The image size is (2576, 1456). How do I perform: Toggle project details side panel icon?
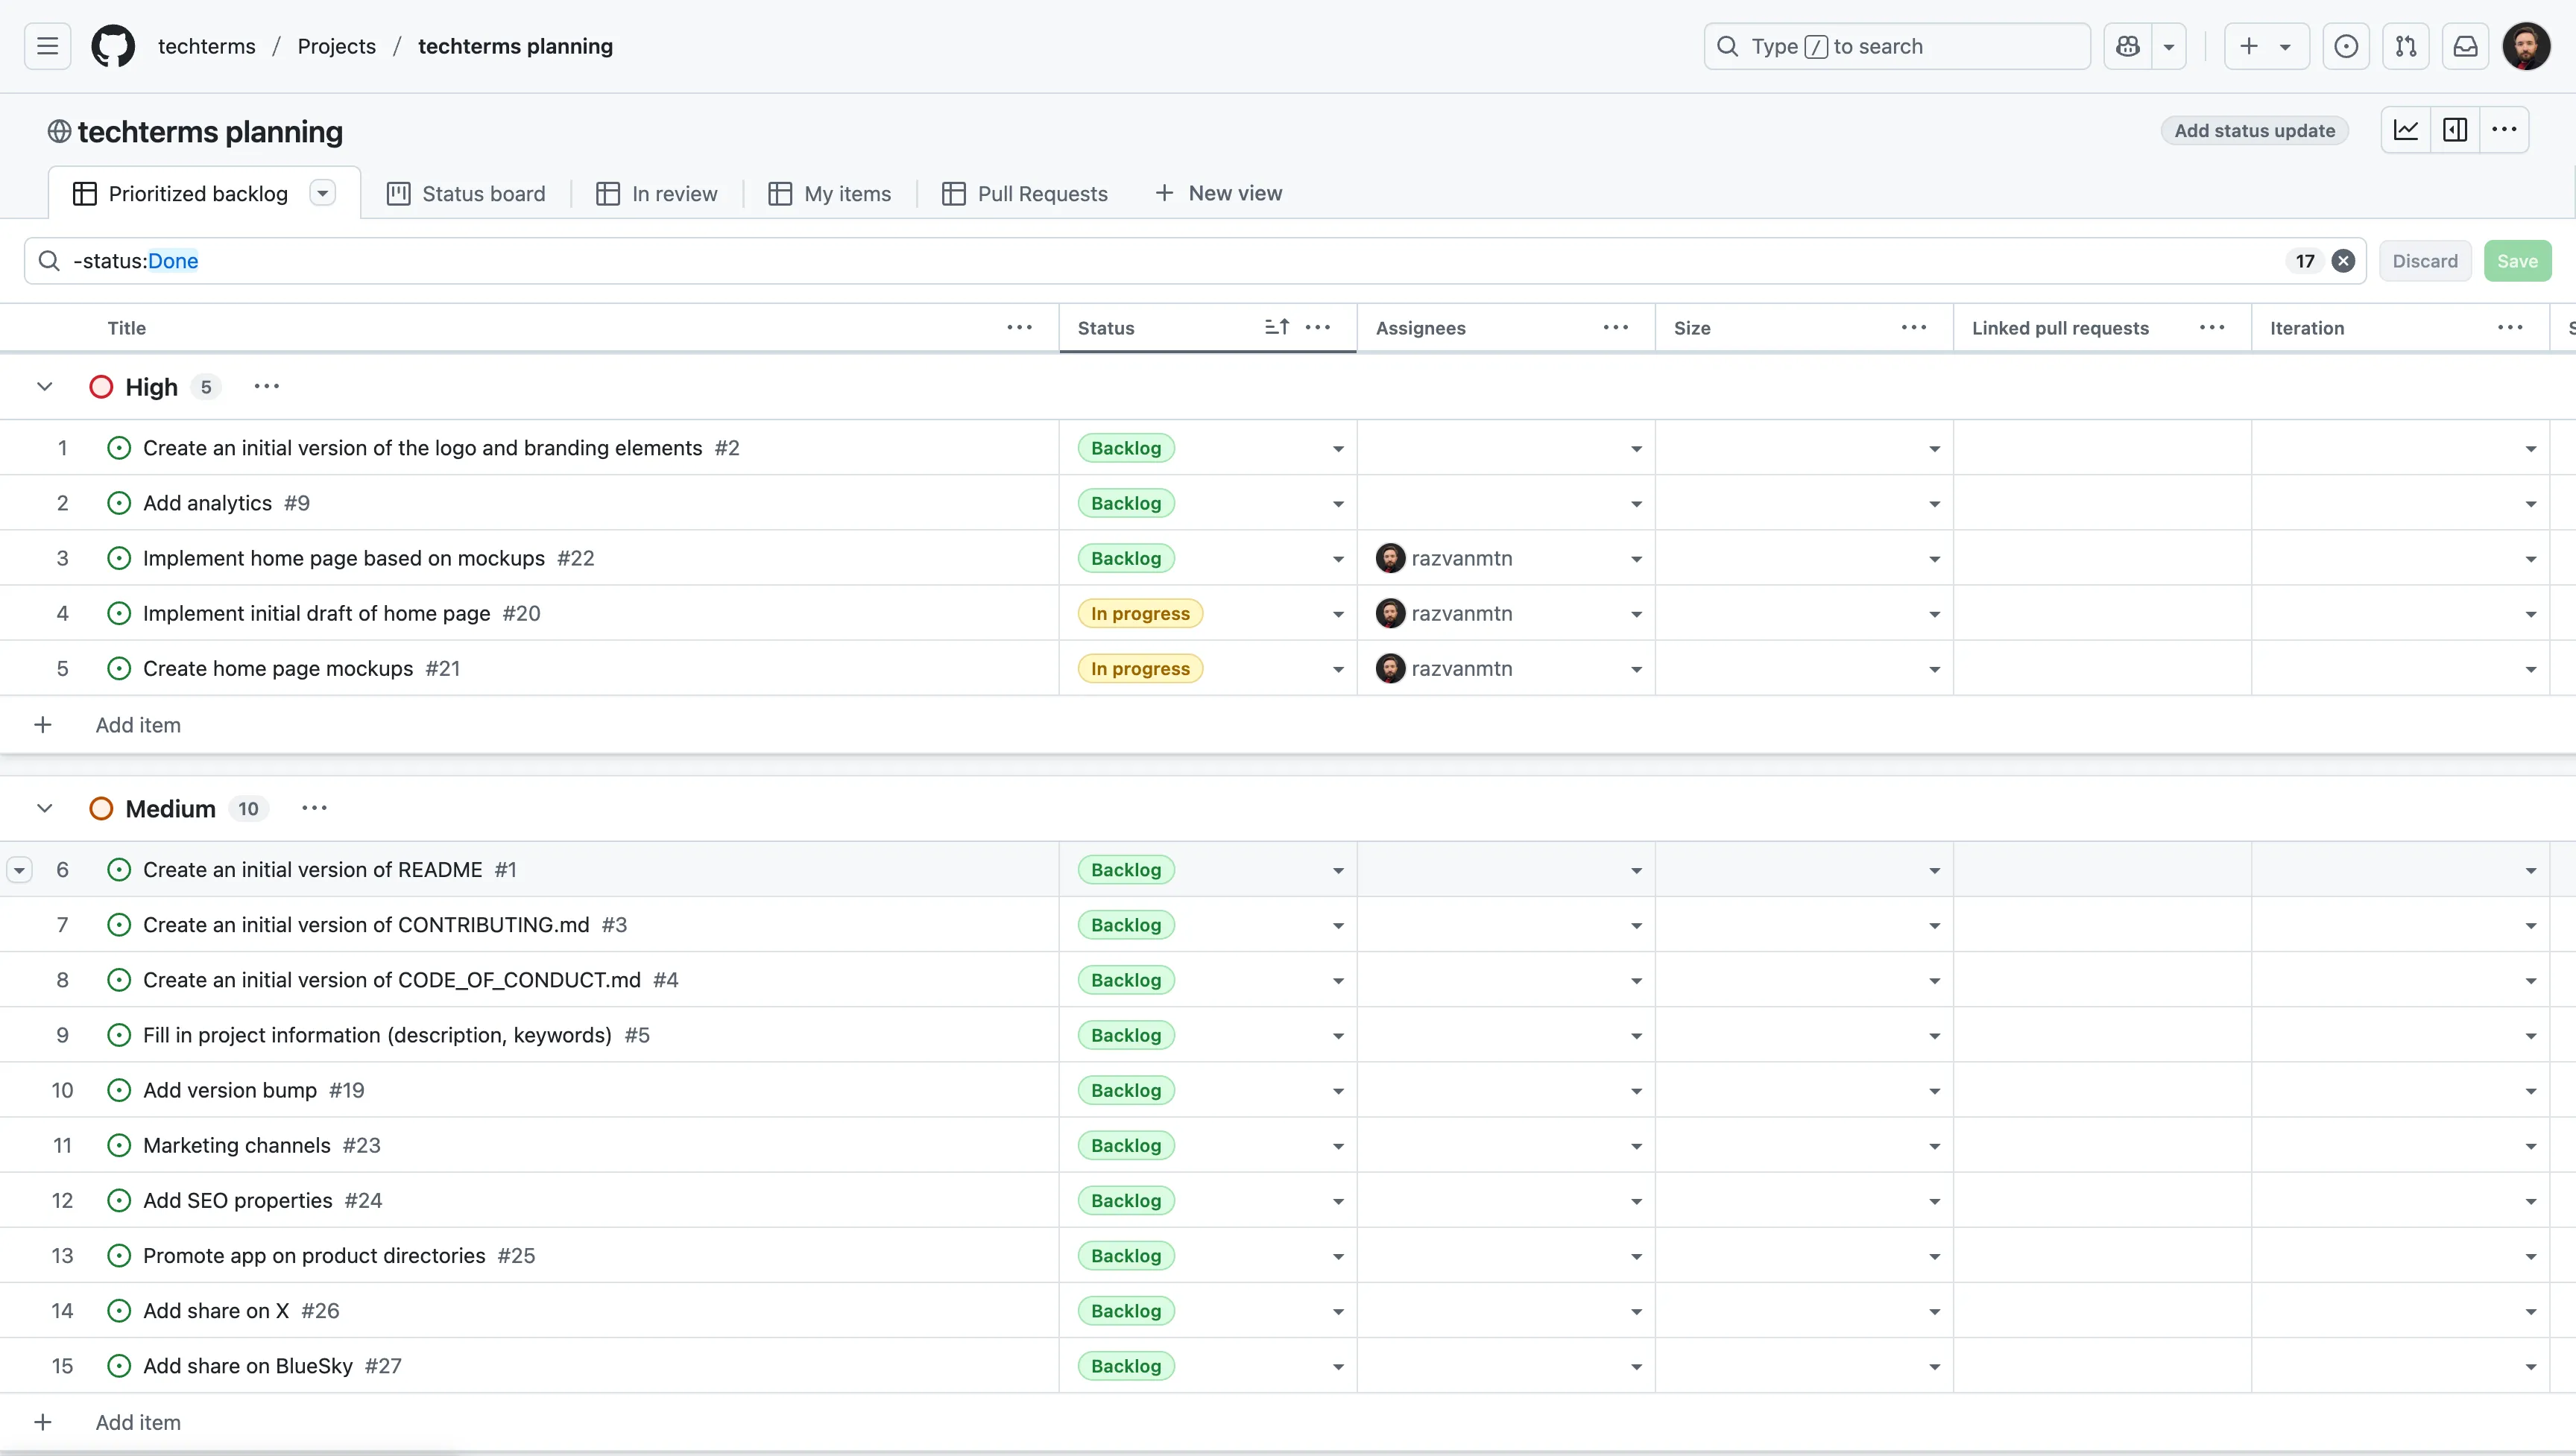[2455, 130]
